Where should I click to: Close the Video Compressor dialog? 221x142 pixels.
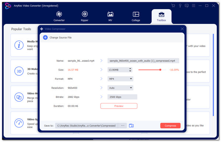[182, 29]
